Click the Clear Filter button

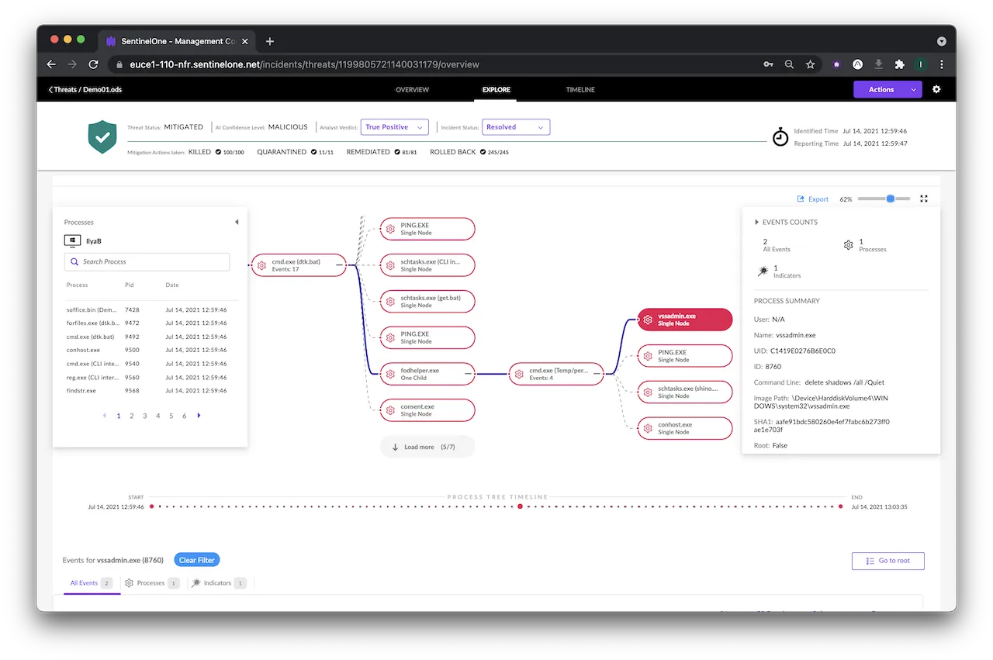(x=197, y=560)
